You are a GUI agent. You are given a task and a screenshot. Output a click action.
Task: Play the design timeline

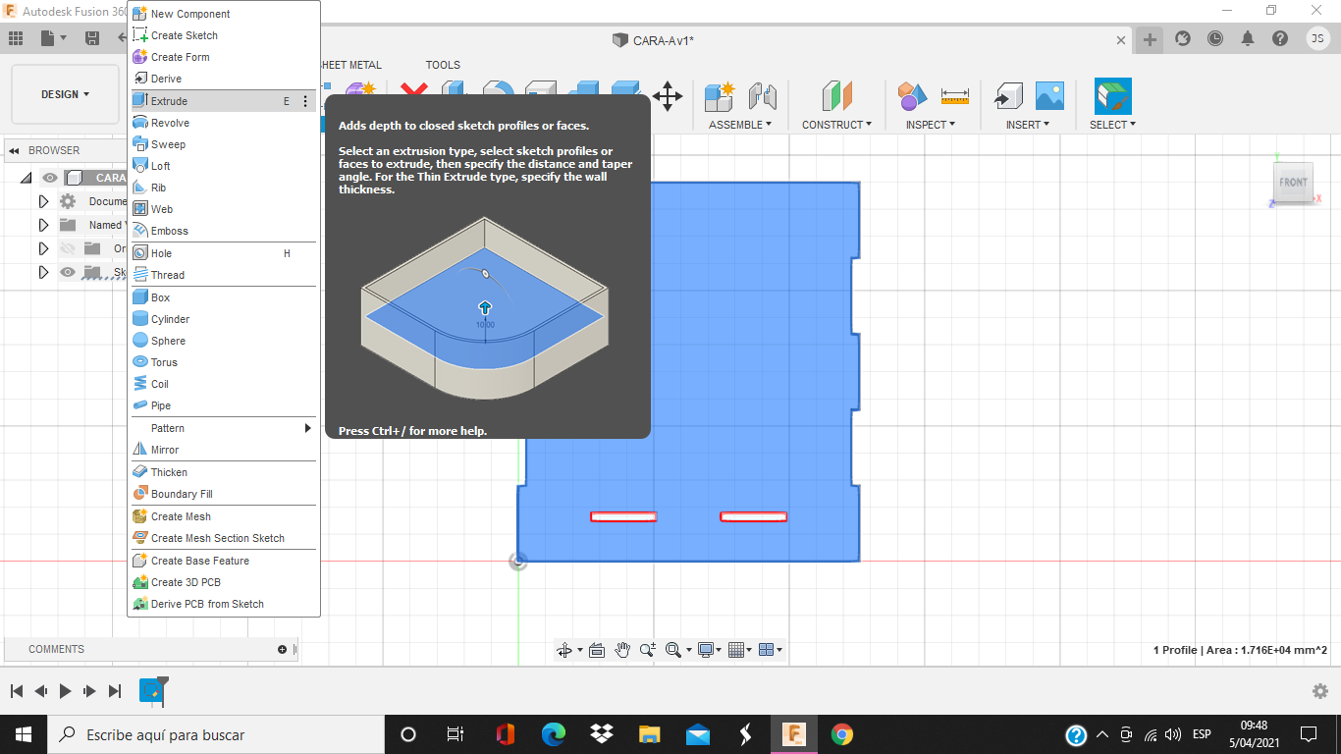(65, 691)
